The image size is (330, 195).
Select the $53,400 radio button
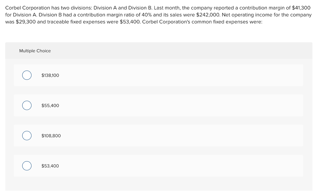point(27,166)
